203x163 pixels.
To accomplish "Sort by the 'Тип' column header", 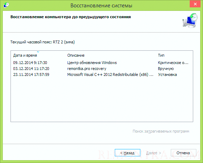I will pyautogui.click(x=161, y=55).
